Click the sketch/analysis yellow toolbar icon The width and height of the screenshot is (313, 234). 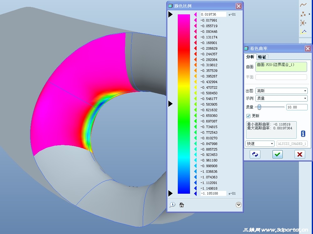[x=303, y=32]
